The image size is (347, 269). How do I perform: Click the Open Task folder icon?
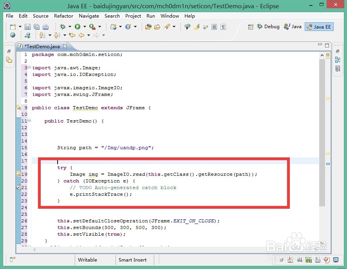157,27
